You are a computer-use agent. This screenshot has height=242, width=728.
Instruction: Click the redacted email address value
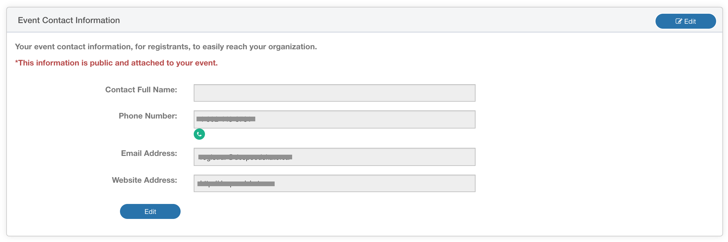click(x=245, y=157)
